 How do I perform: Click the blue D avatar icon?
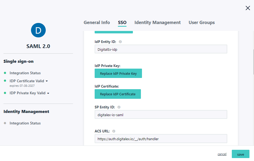coord(38,30)
